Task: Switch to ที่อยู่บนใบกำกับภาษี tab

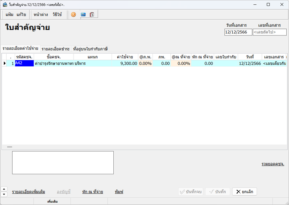Action: (90, 49)
